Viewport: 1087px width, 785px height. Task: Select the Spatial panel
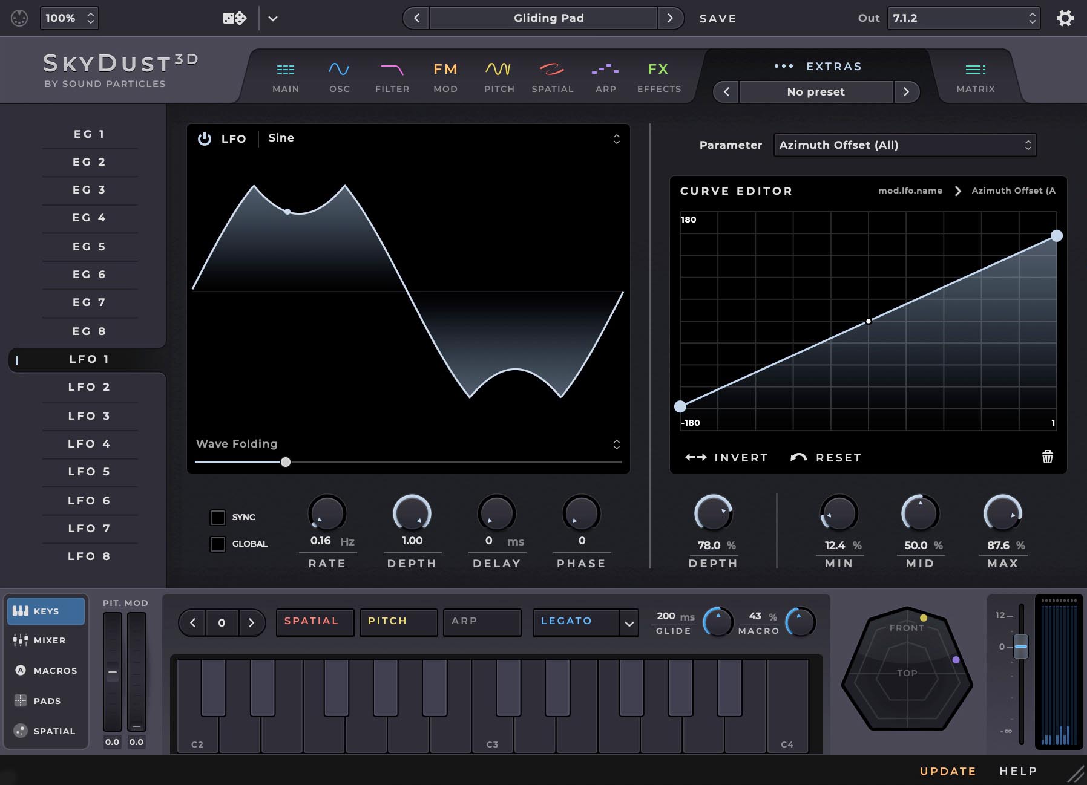point(552,77)
